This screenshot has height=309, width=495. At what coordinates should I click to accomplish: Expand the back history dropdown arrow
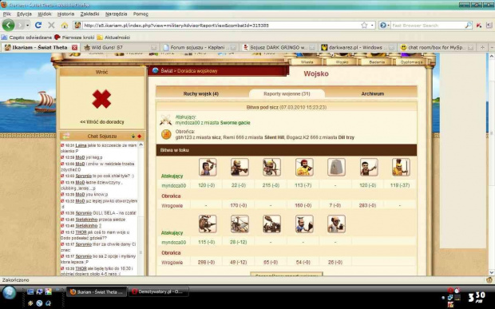point(28,26)
